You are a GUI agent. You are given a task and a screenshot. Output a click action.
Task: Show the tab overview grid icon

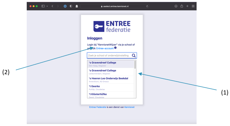coord(193,6)
